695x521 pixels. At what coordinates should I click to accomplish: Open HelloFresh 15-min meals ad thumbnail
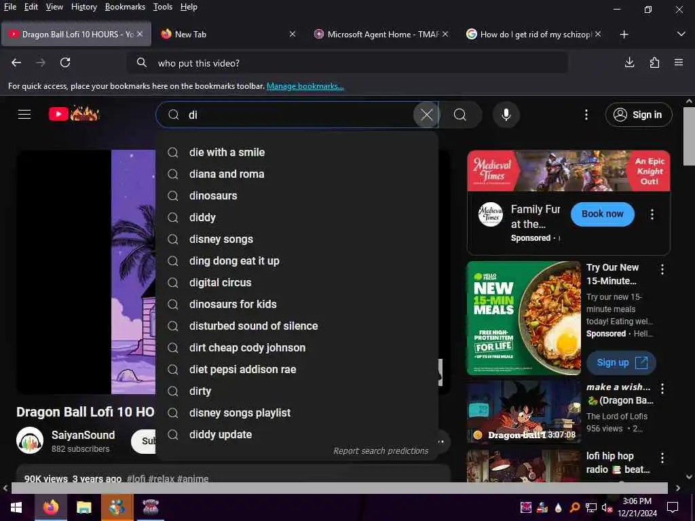[x=523, y=318]
